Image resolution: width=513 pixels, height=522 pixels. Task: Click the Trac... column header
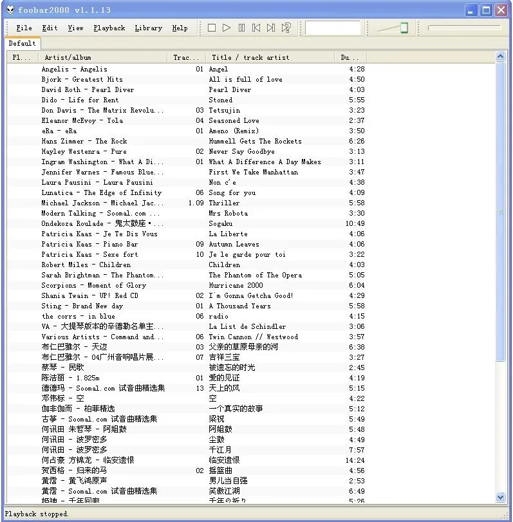click(x=187, y=57)
